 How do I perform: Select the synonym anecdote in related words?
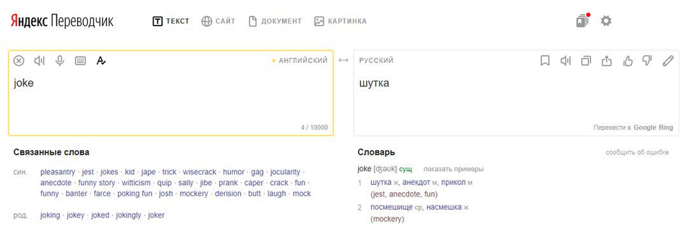pos(55,183)
